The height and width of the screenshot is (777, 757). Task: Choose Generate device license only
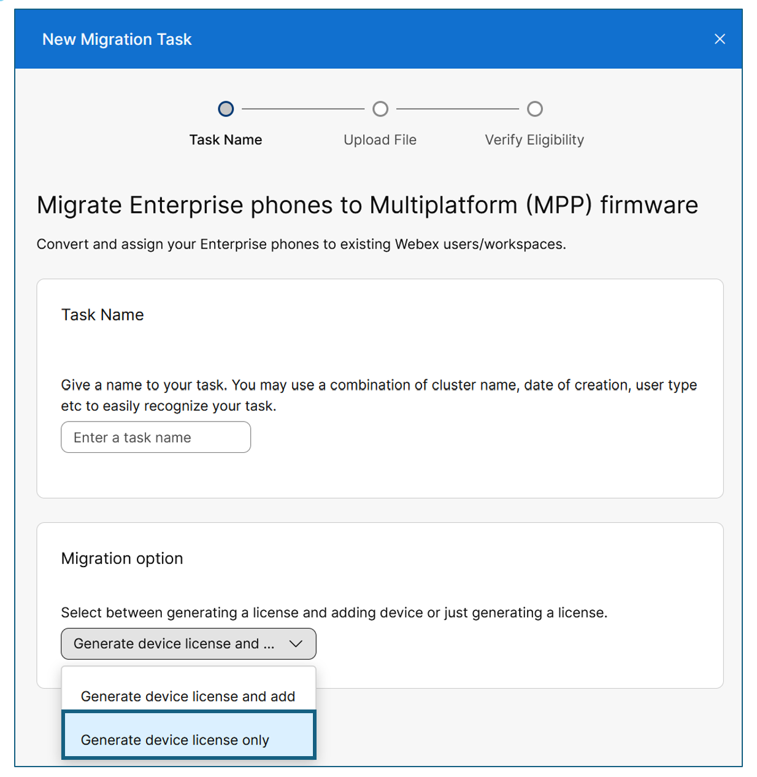[188, 735]
